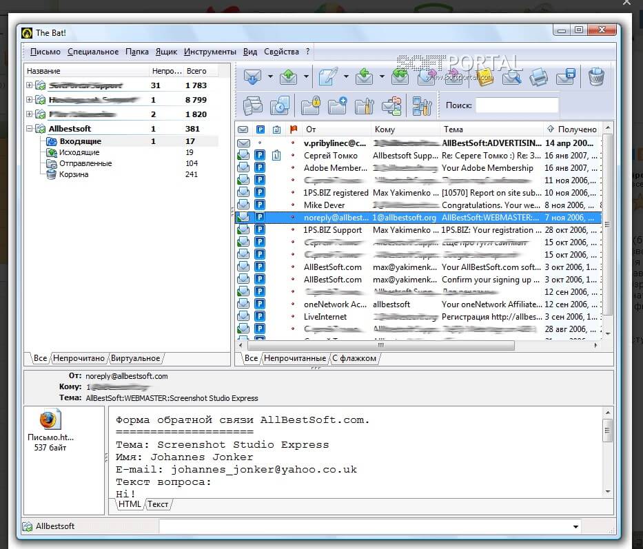Sort by the parked 'P' column header
The height and width of the screenshot is (549, 643).
260,130
